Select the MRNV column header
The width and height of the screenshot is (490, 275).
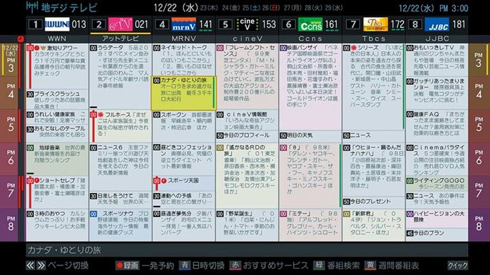point(184,39)
